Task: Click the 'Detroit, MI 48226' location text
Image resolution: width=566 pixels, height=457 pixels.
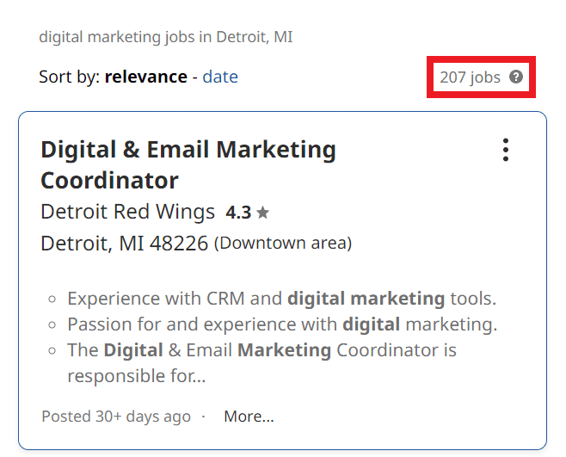Action: click(x=125, y=244)
